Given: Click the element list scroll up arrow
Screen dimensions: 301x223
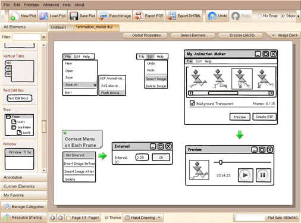Looking at the screenshot, I should 44,45.
